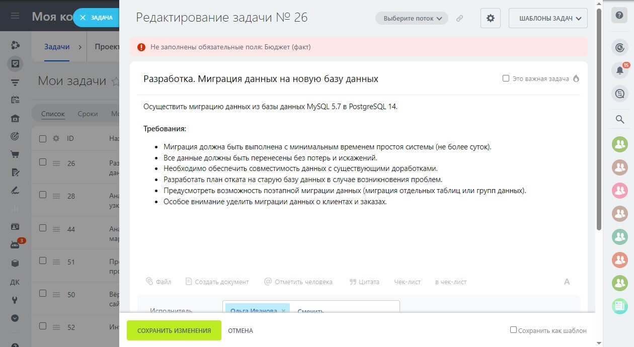Expand the Выберите поток dropdown

click(412, 19)
